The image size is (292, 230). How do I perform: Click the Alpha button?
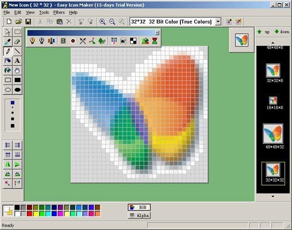click(139, 215)
